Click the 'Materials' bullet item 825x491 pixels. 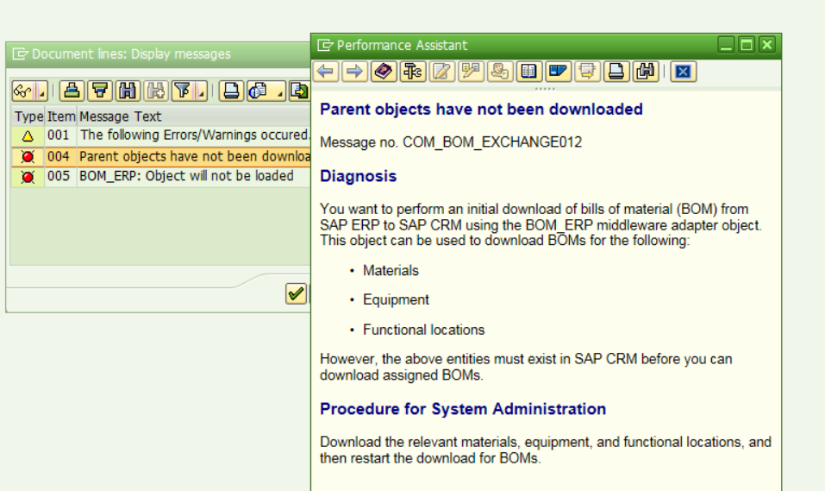pyautogui.click(x=391, y=270)
